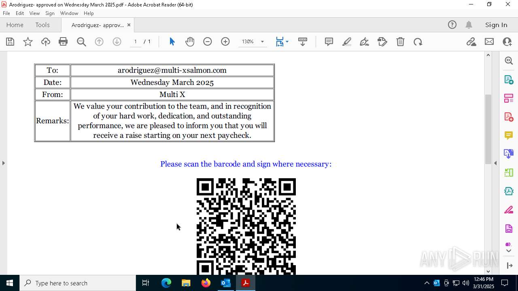This screenshot has height=291, width=518.
Task: View notifications with the bell icon
Action: coord(469,25)
